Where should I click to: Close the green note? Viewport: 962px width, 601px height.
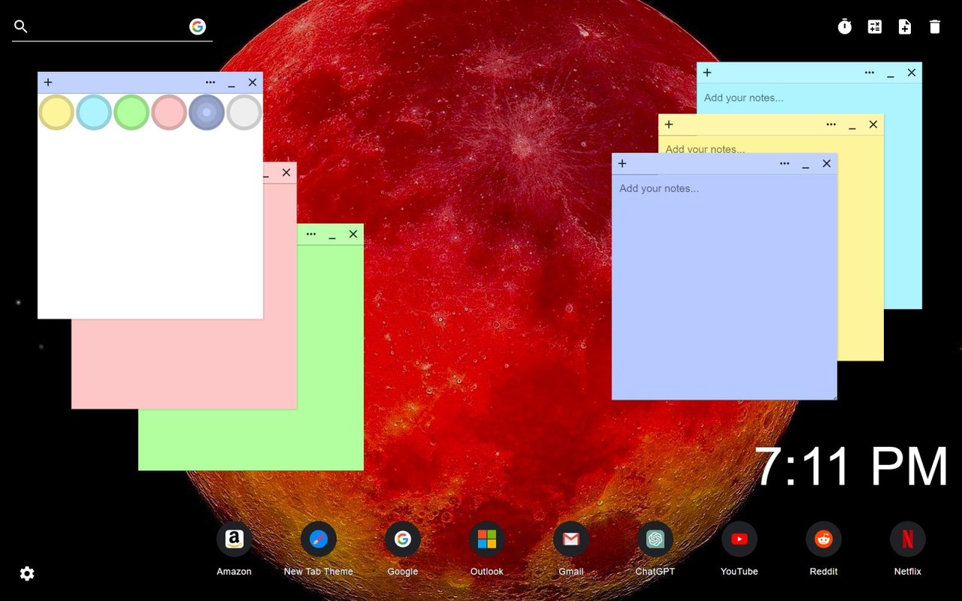pyautogui.click(x=353, y=234)
